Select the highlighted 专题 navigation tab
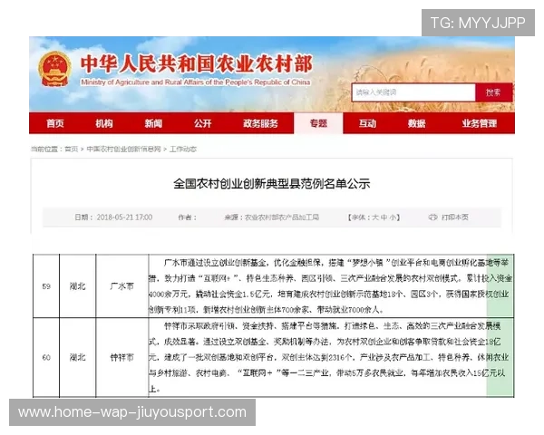Image resolution: width=544 pixels, height=435 pixels. 318,123
